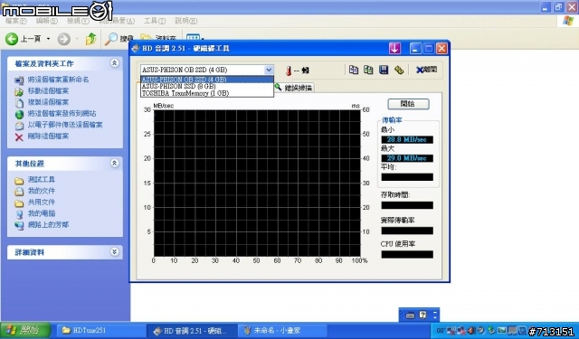Image resolution: width=579 pixels, height=339 pixels.
Task: Click the purple down-arrow title bar button
Action: pos(394,48)
